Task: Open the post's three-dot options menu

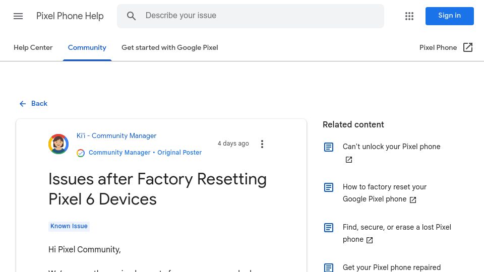Action: coord(262,144)
